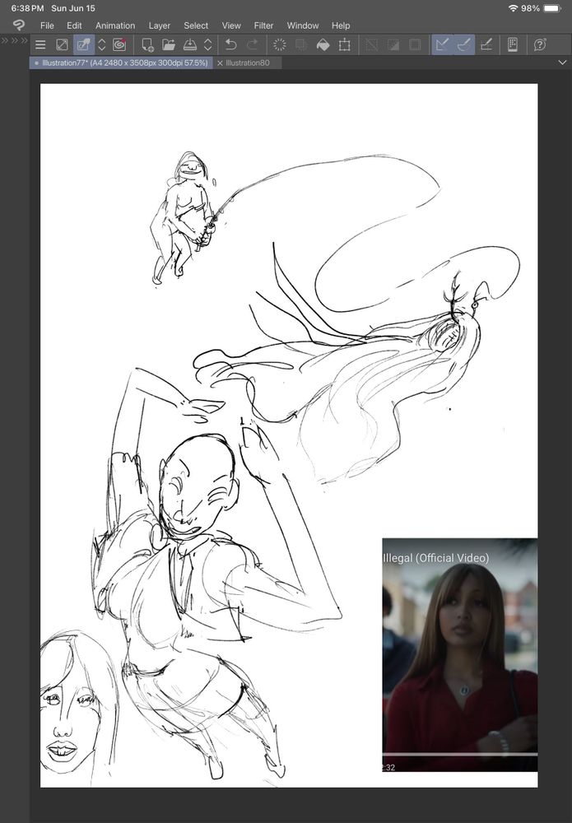Tap the Illegal (Official Video) thumbnail
This screenshot has width=572, height=823.
coord(460,654)
